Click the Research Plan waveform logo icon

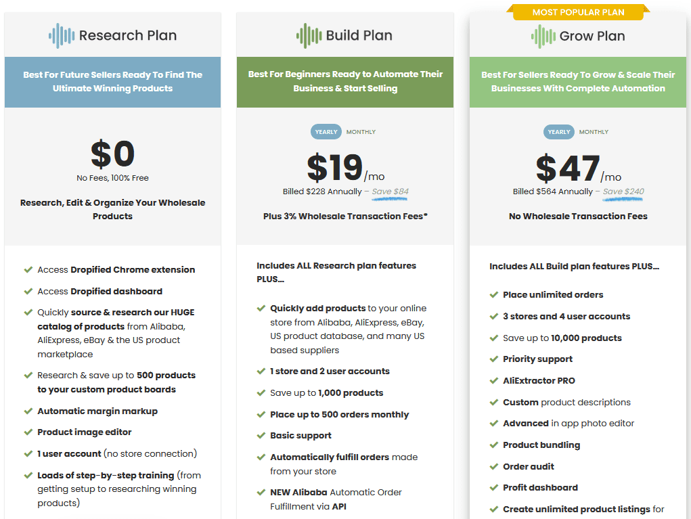pyautogui.click(x=61, y=35)
